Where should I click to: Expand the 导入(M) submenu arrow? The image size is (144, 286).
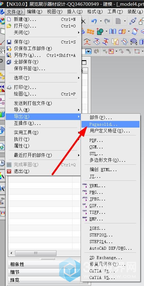[x=79, y=110]
